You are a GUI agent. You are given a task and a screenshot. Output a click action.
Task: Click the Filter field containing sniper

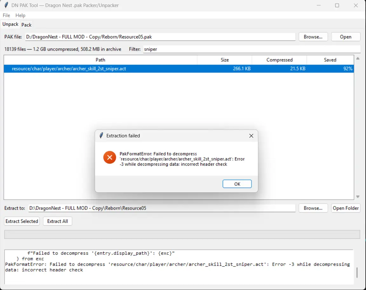click(x=252, y=49)
